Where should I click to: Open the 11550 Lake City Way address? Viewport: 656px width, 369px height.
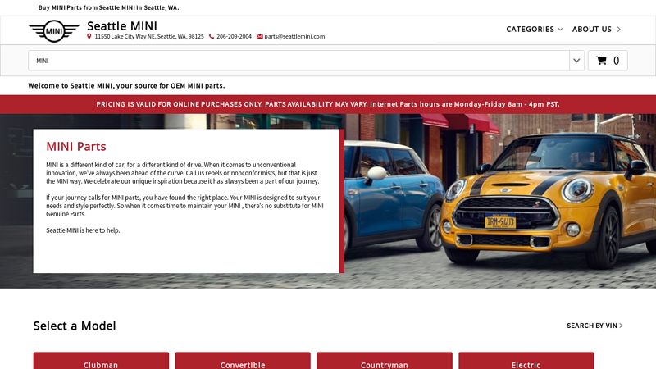pyautogui.click(x=148, y=36)
